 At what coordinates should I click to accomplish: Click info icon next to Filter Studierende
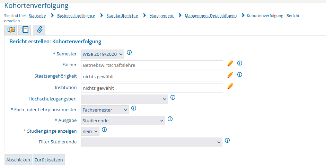pyautogui.click(x=227, y=141)
